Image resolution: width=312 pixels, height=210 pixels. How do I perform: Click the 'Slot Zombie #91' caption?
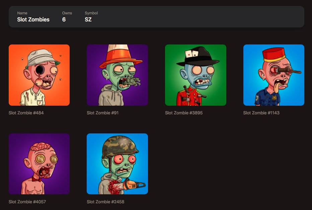tap(103, 113)
